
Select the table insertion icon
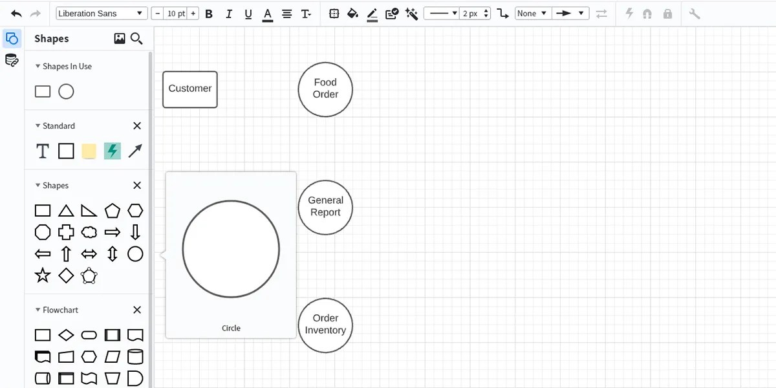[334, 13]
